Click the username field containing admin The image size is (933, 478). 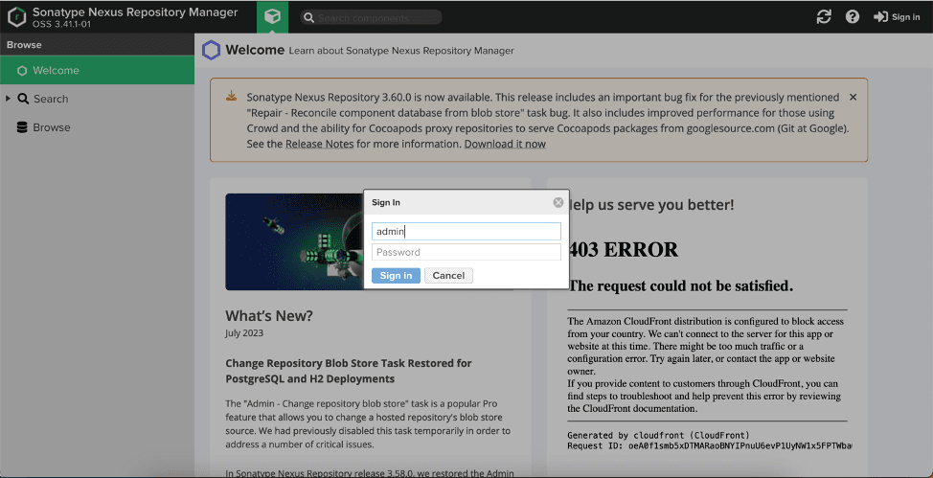[x=466, y=232]
